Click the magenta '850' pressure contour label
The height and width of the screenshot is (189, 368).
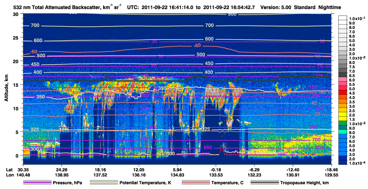(x=207, y=148)
